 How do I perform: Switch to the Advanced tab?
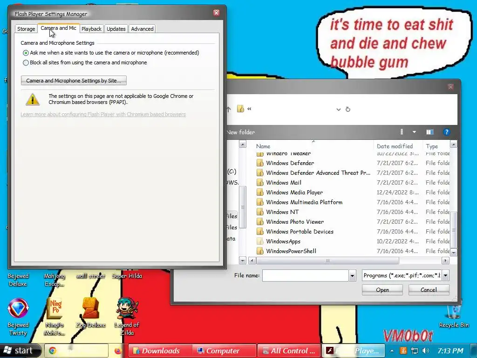click(142, 29)
